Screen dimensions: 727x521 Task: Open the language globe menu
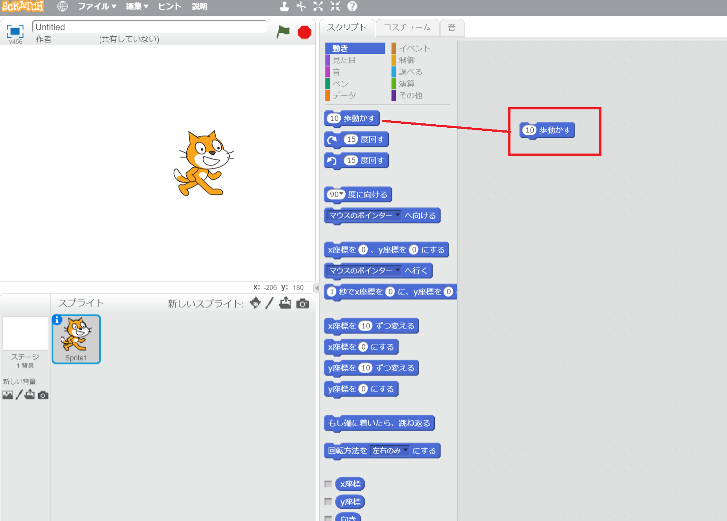[x=63, y=7]
